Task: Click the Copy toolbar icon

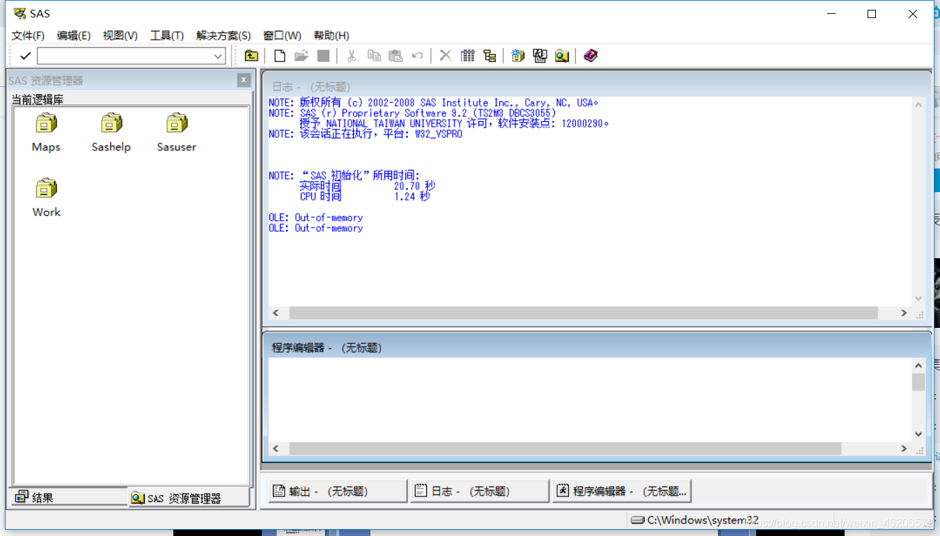Action: [374, 56]
